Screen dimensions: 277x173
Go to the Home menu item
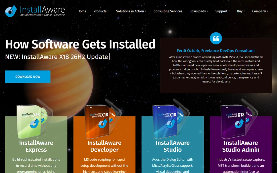[x=82, y=11]
